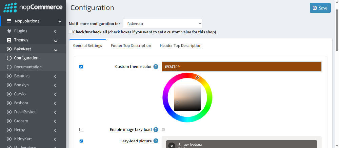Click the nopCommerce logo

33,7
